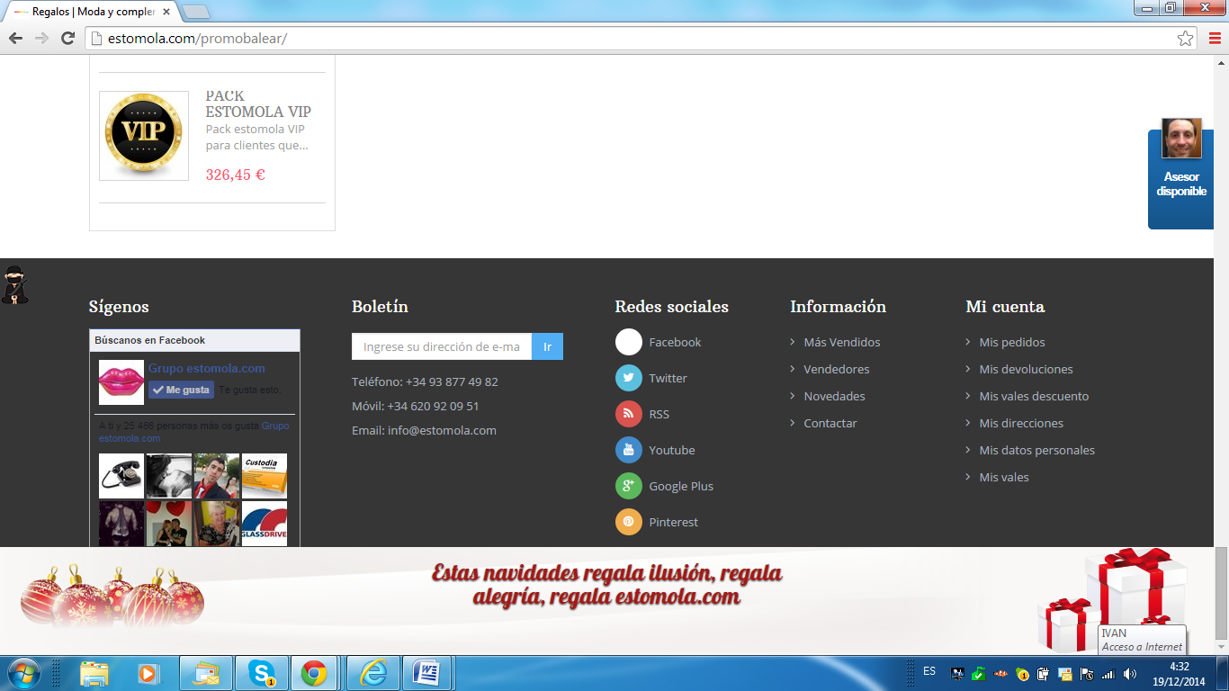
Task: Open the Windows Start menu
Action: coord(22,673)
